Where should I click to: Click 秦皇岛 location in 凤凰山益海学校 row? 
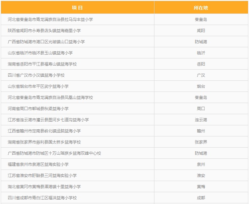point(201,97)
